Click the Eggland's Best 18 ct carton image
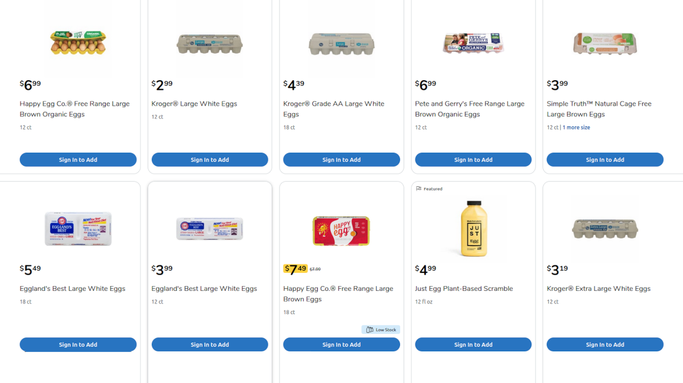The image size is (683, 383). click(78, 228)
